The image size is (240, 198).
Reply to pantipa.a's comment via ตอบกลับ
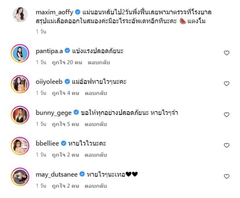tap(99, 63)
